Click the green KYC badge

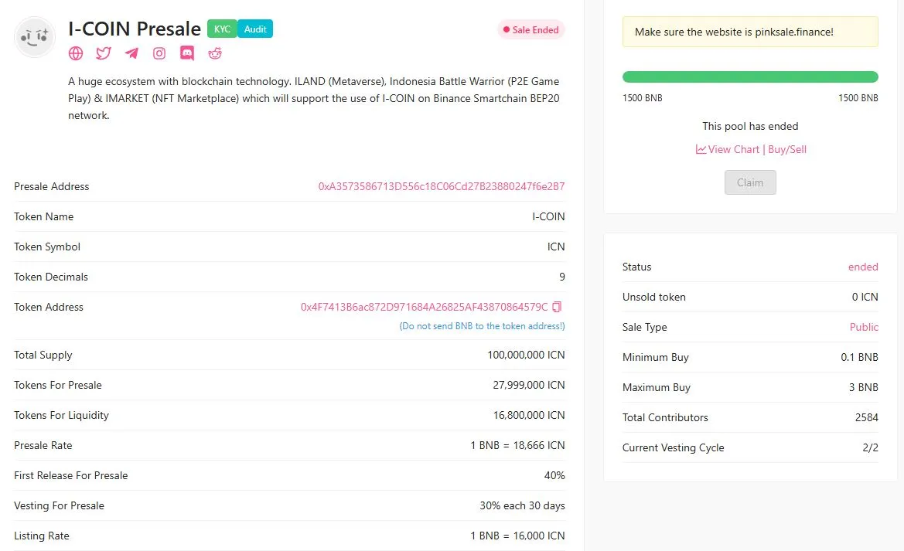point(222,29)
